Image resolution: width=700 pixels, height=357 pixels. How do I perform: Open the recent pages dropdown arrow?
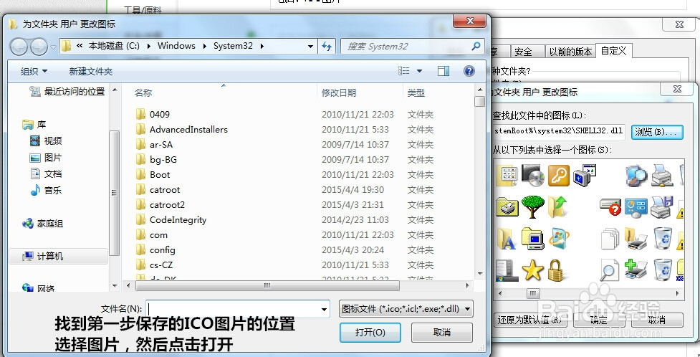54,47
